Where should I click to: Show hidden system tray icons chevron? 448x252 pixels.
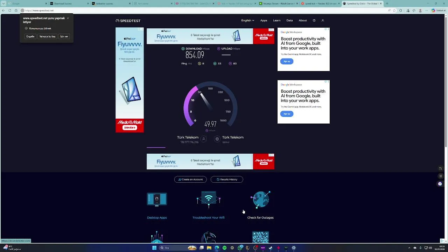tap(409, 248)
